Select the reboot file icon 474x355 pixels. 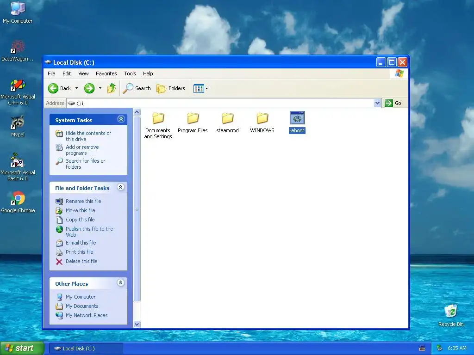(297, 118)
